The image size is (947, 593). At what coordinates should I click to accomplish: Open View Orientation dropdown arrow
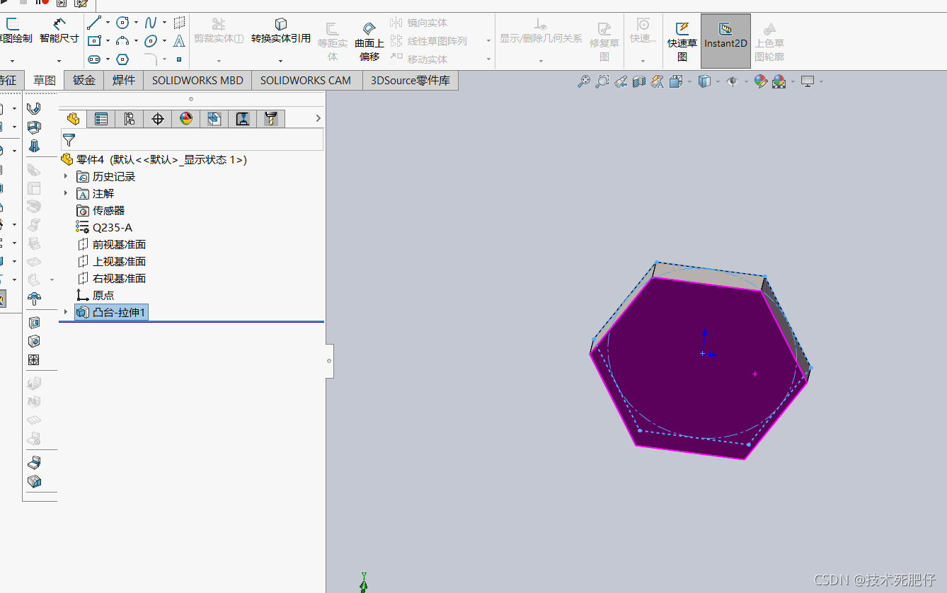click(689, 82)
